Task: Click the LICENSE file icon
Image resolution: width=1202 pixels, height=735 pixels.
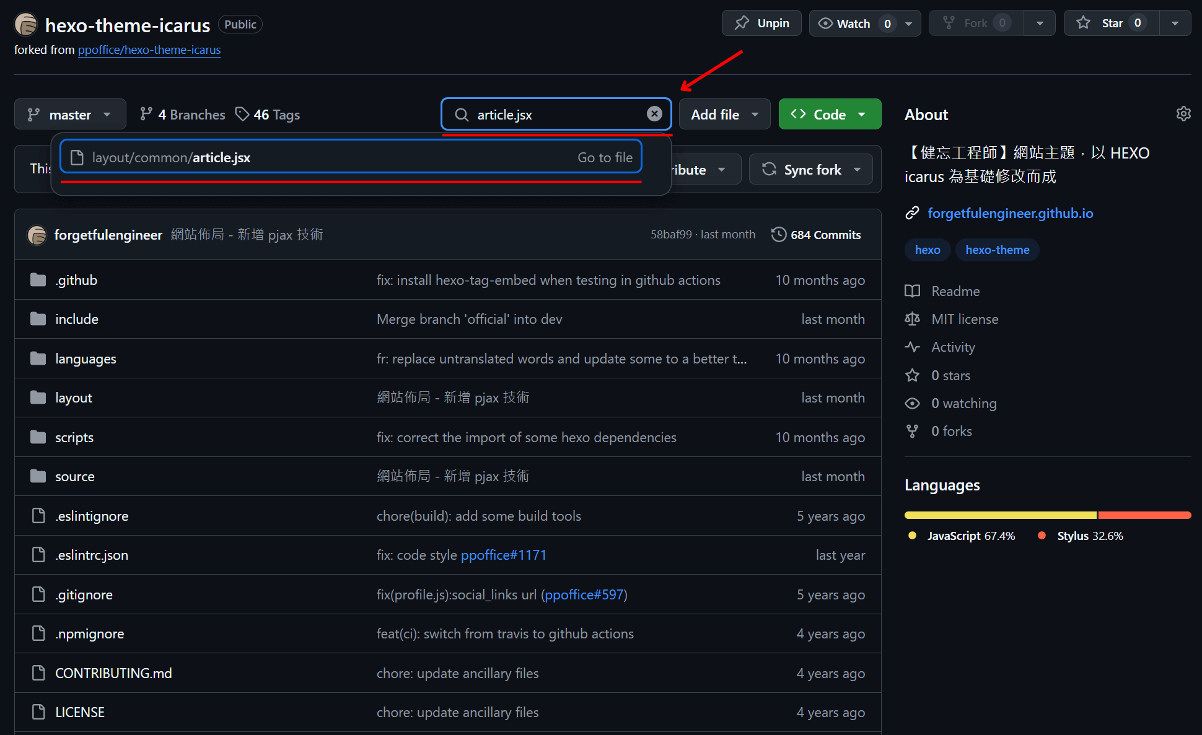Action: pyautogui.click(x=38, y=712)
